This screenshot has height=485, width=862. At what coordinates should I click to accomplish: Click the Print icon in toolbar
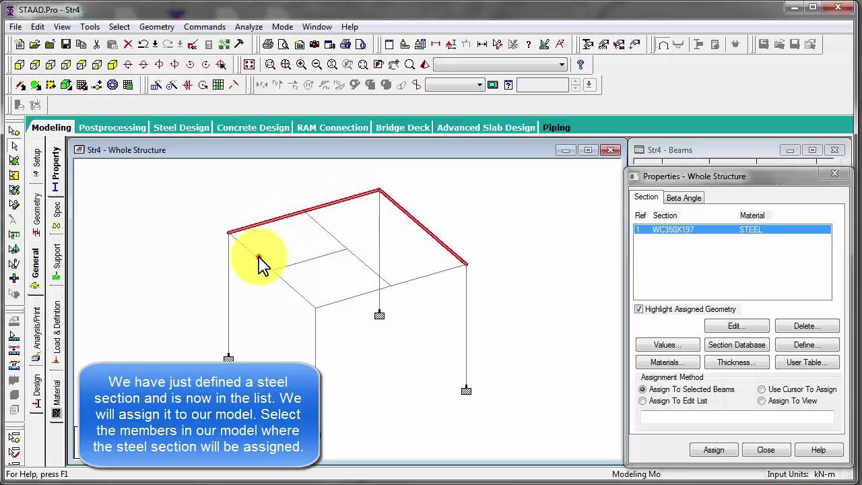pyautogui.click(x=268, y=44)
